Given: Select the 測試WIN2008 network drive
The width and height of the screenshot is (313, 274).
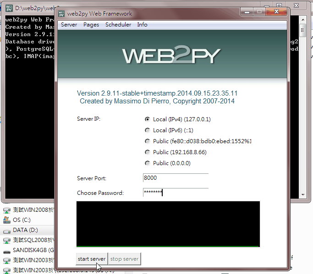Looking at the screenshot, I should coord(33,210).
